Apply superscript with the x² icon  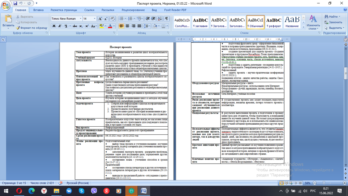87,26
